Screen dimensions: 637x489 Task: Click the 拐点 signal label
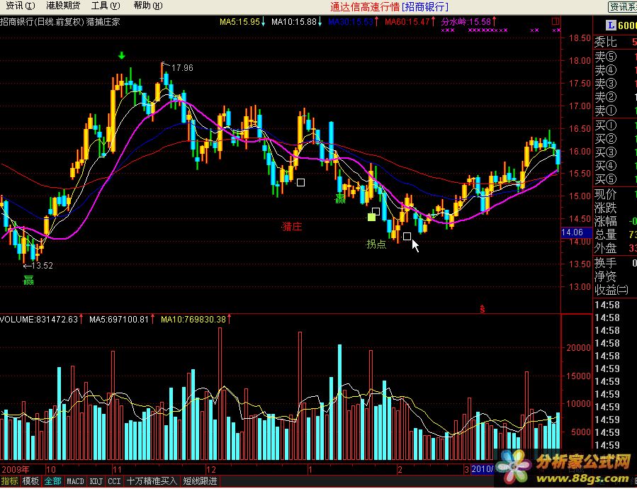tap(376, 244)
